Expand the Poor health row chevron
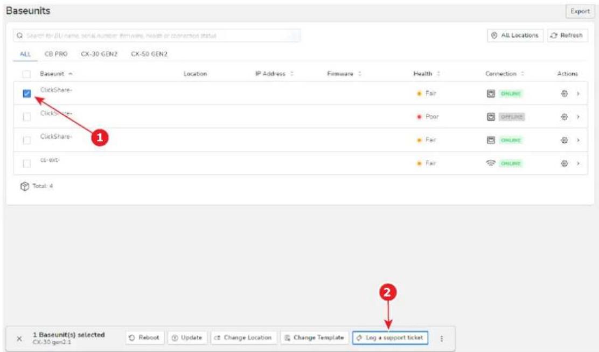This screenshot has height=352, width=599. pyautogui.click(x=578, y=117)
